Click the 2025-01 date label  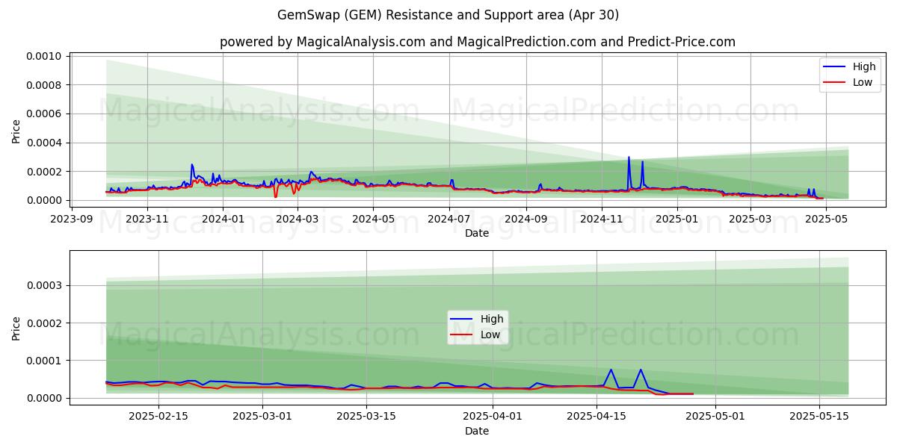click(x=676, y=219)
